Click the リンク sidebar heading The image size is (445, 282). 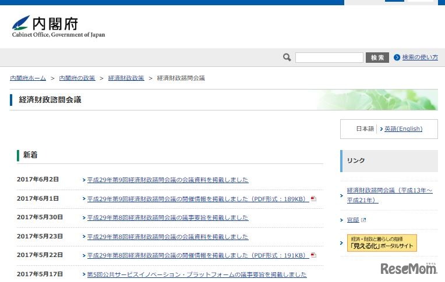pos(356,160)
